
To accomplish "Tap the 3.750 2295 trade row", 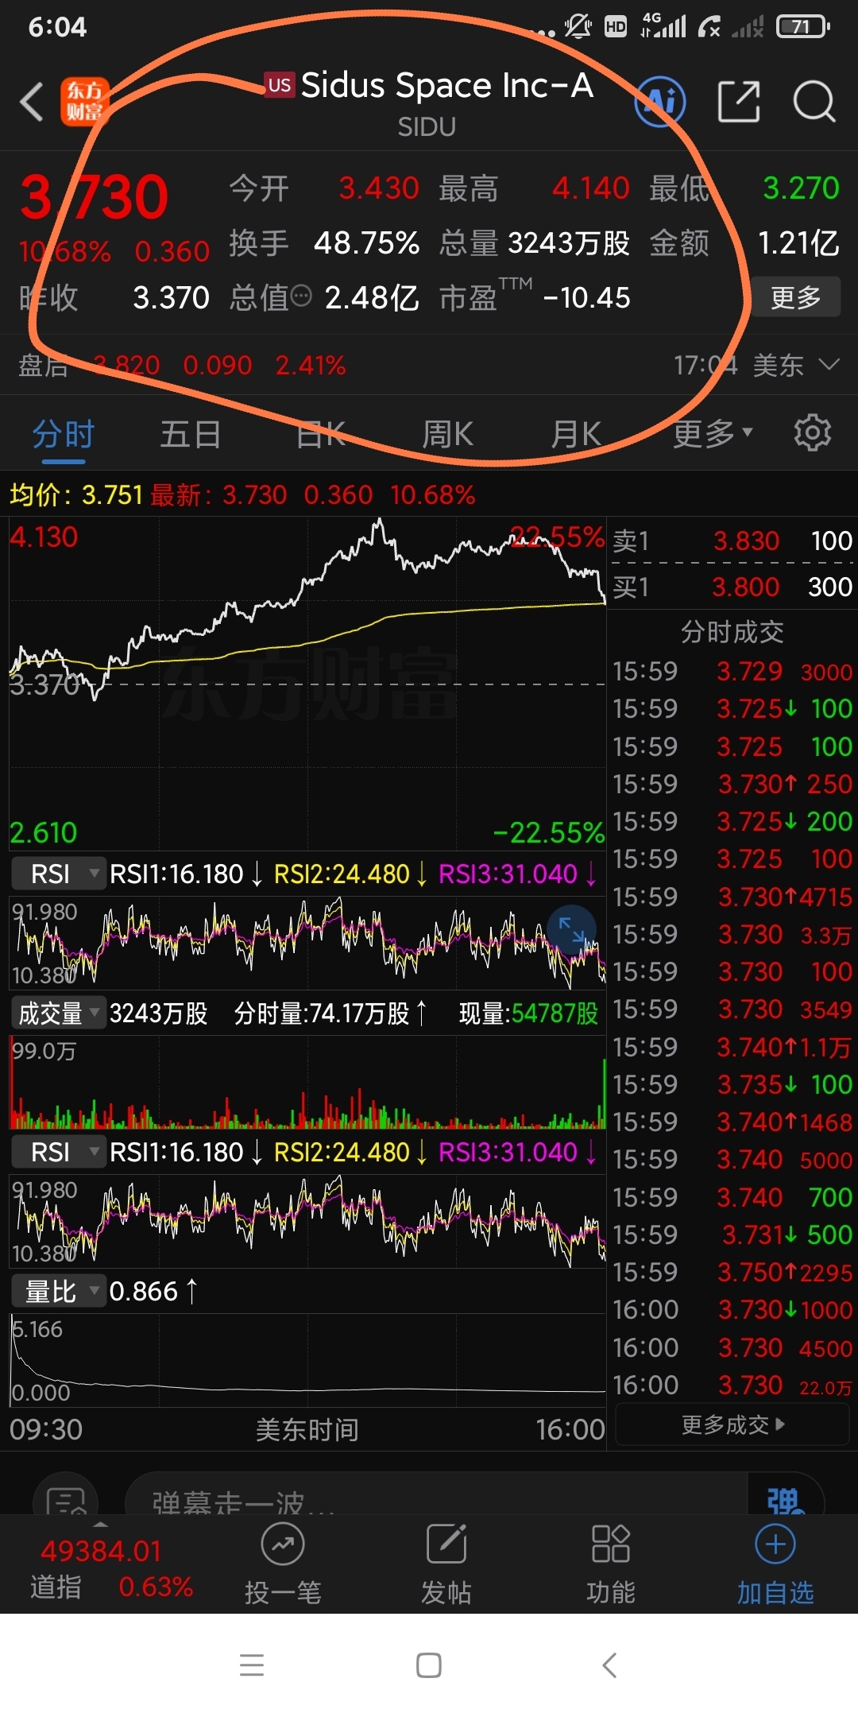I will point(732,1272).
